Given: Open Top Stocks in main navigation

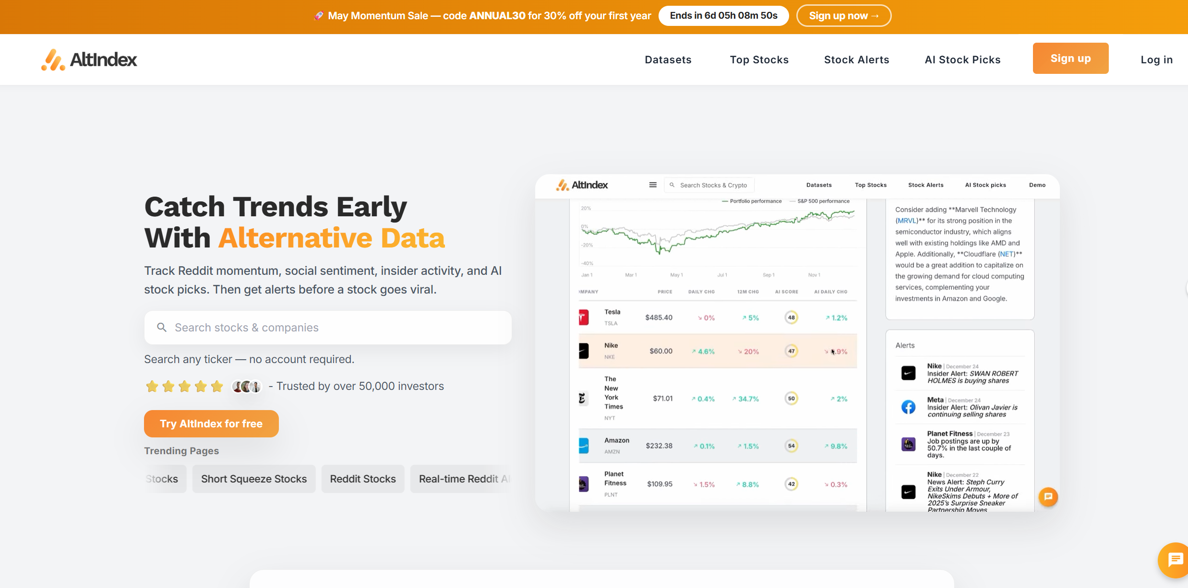Looking at the screenshot, I should (759, 60).
